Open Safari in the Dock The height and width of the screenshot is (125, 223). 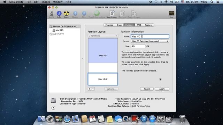pos(67,119)
